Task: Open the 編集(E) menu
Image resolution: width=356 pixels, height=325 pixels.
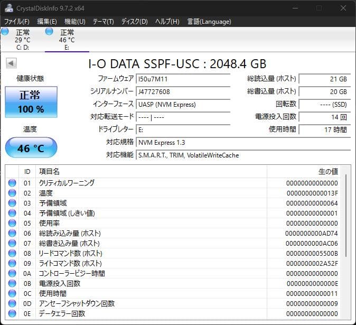Action: (47, 22)
